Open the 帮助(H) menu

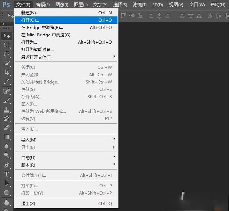218,5
